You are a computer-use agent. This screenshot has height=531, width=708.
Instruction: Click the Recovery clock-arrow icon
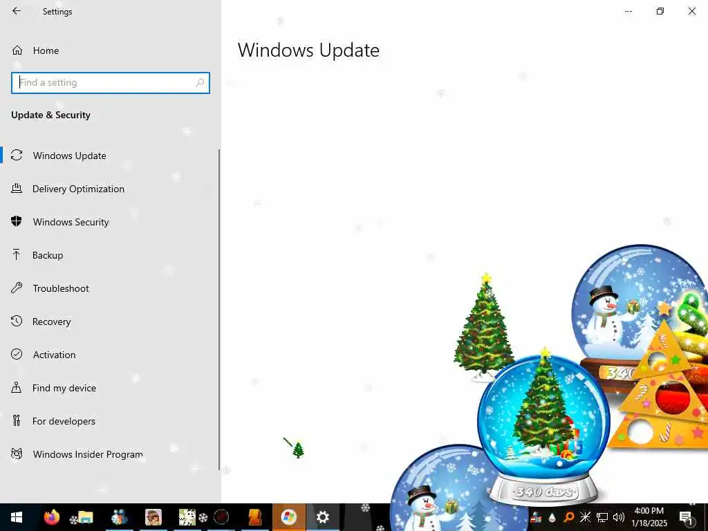tap(17, 321)
